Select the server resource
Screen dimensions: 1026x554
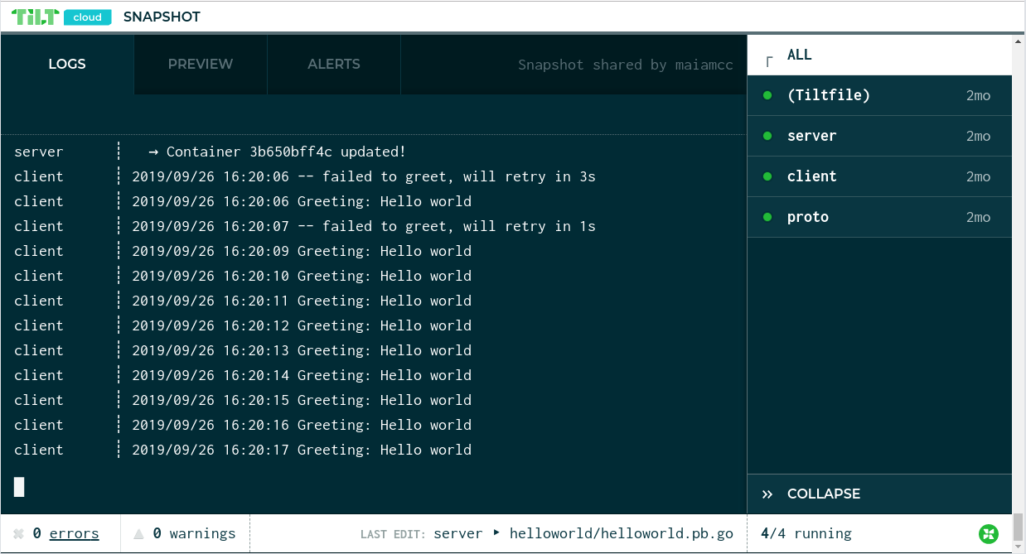click(879, 136)
